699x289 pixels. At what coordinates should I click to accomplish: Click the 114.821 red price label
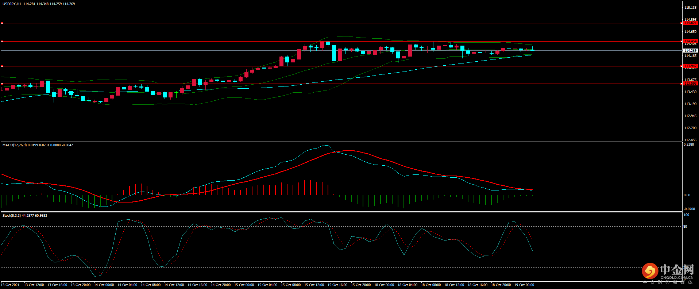pos(690,23)
